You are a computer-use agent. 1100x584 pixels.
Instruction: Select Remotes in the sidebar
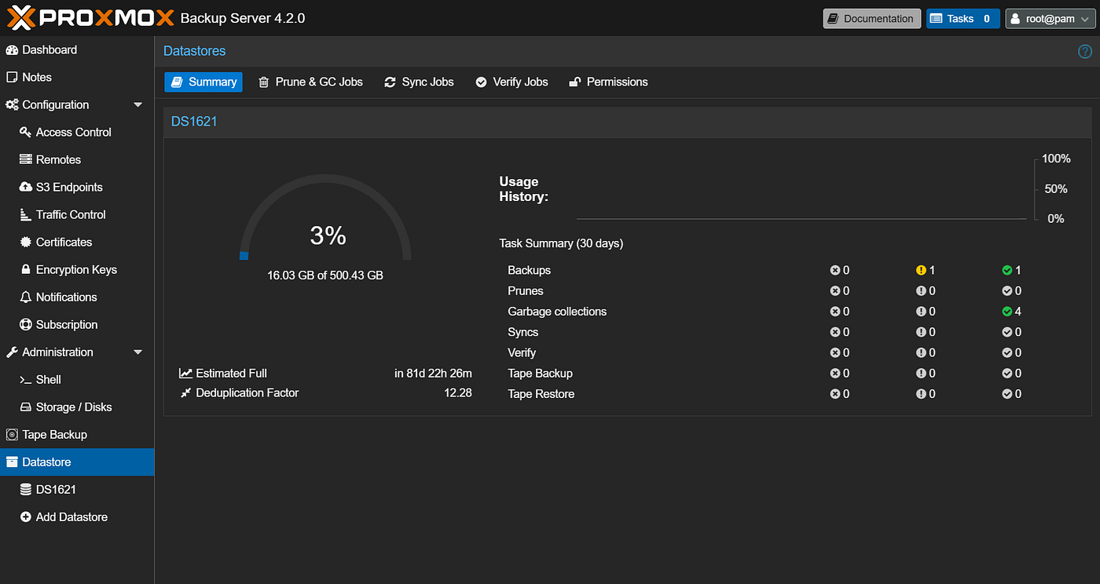77,160
